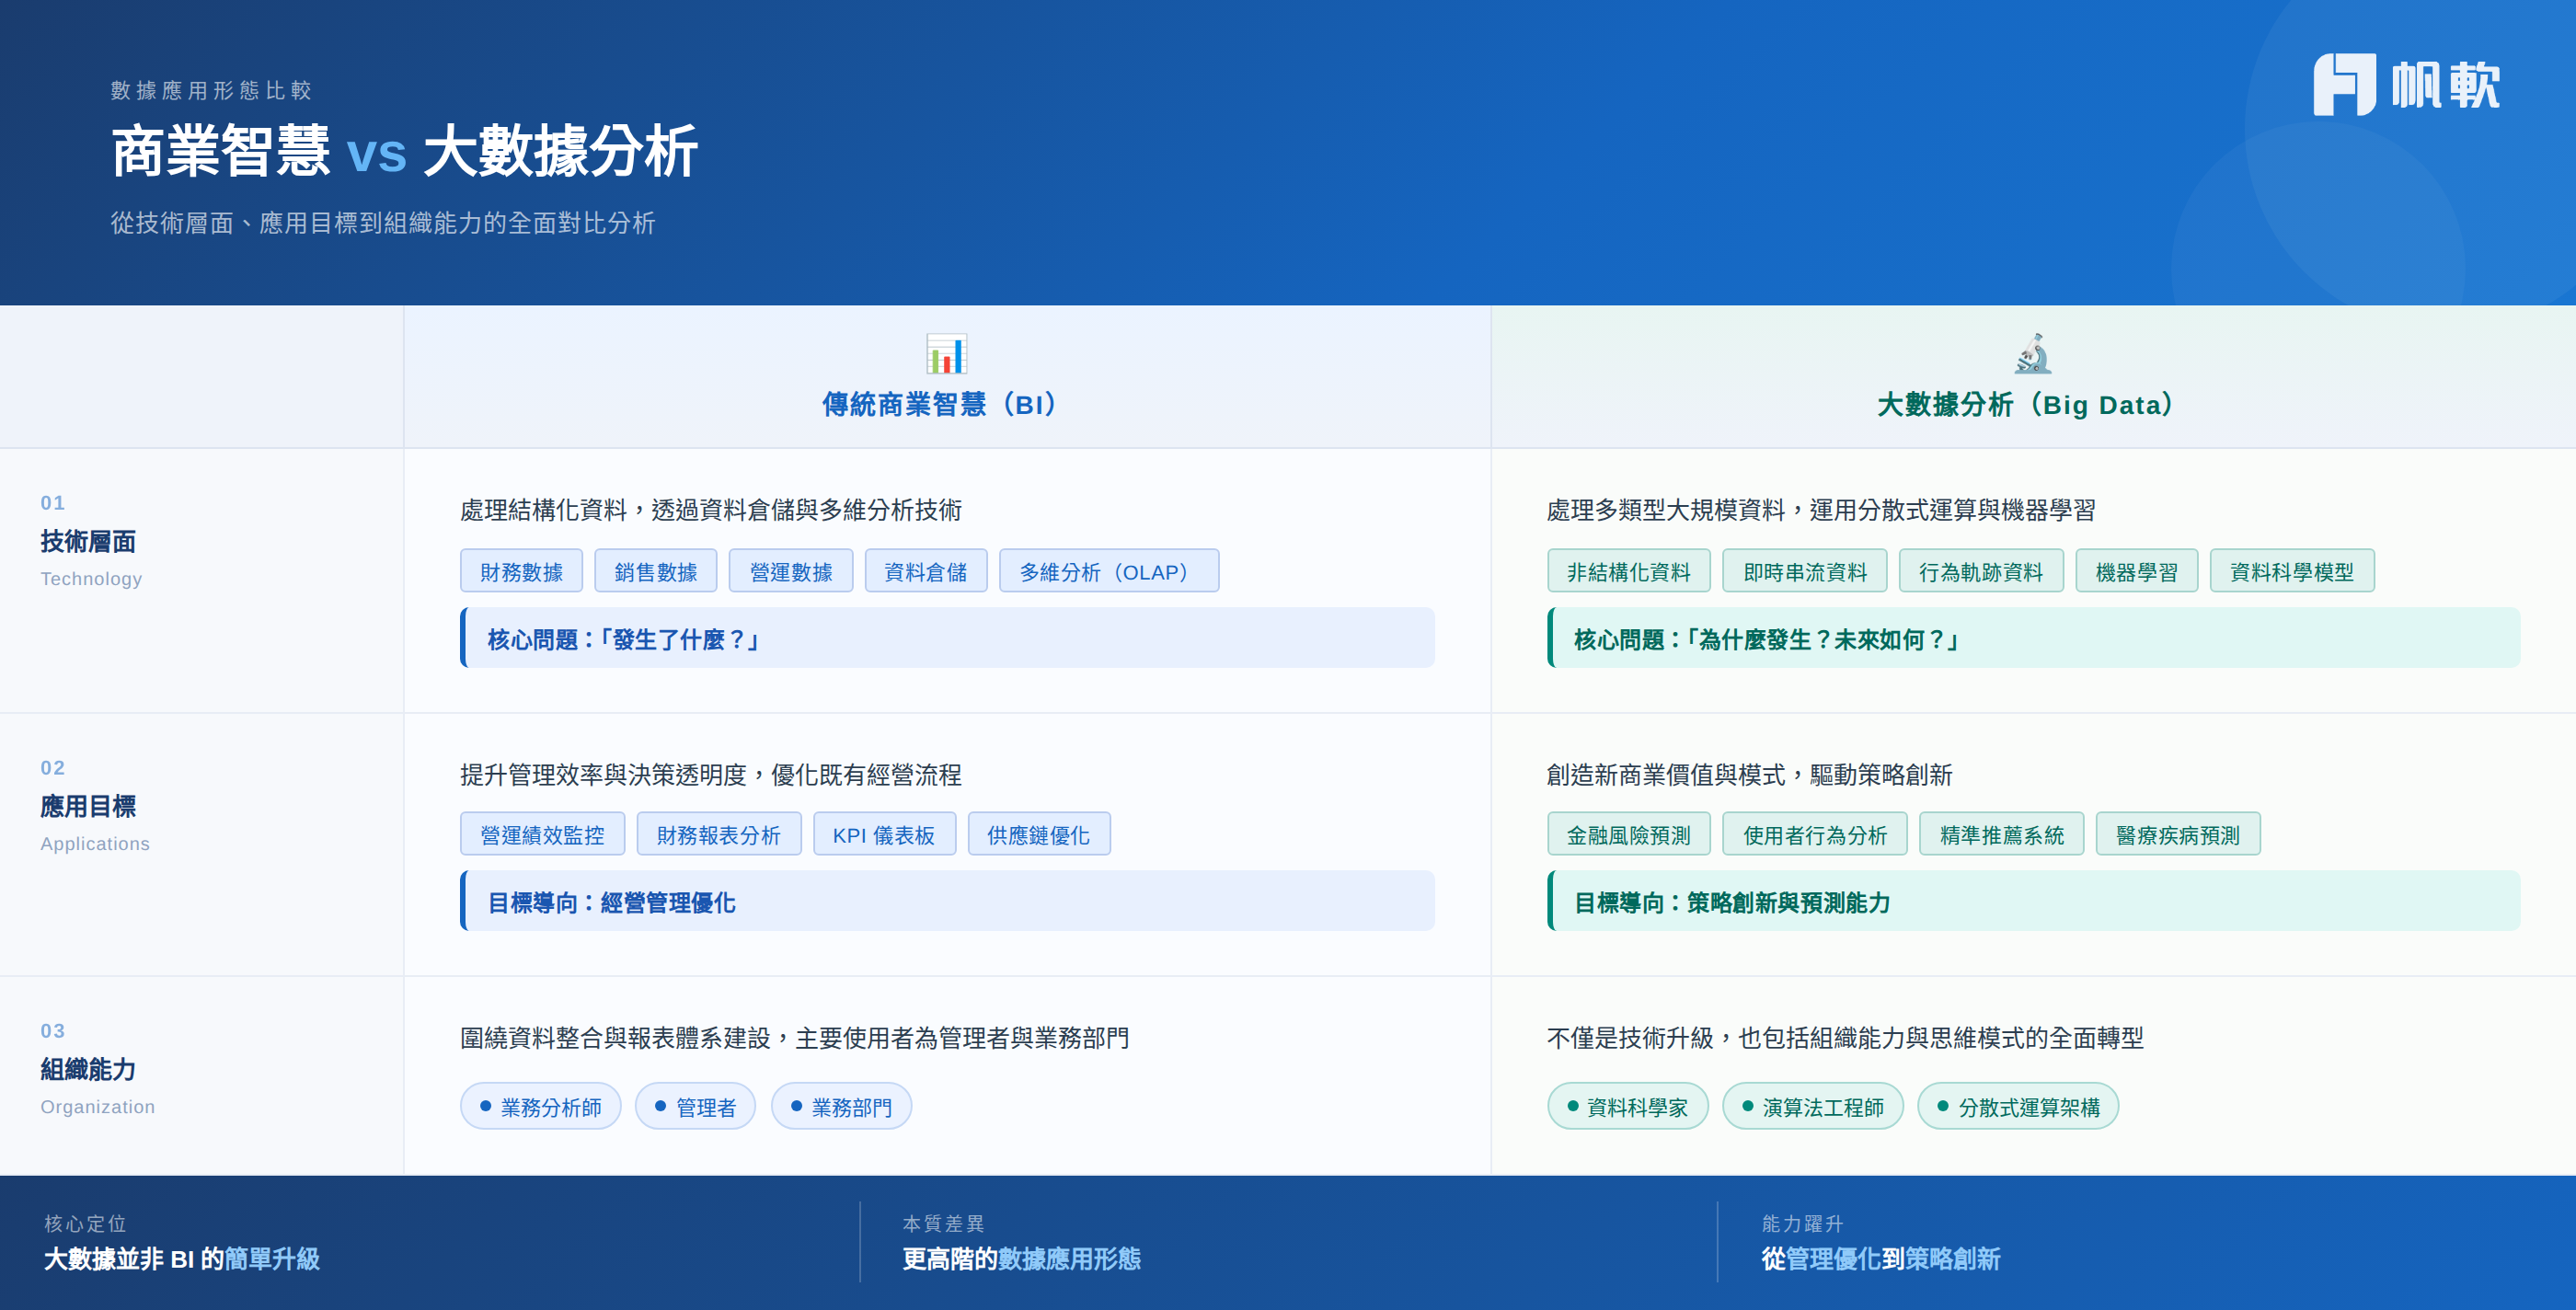The height and width of the screenshot is (1310, 2576).
Task: Collapse the 03 組織能力 section
Action: tap(88, 1069)
